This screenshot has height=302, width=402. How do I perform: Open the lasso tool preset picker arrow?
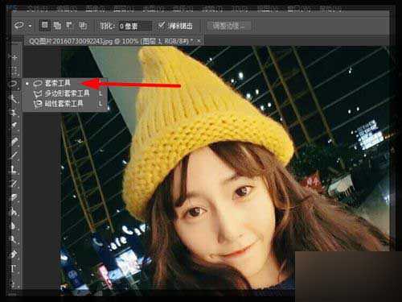(30, 26)
